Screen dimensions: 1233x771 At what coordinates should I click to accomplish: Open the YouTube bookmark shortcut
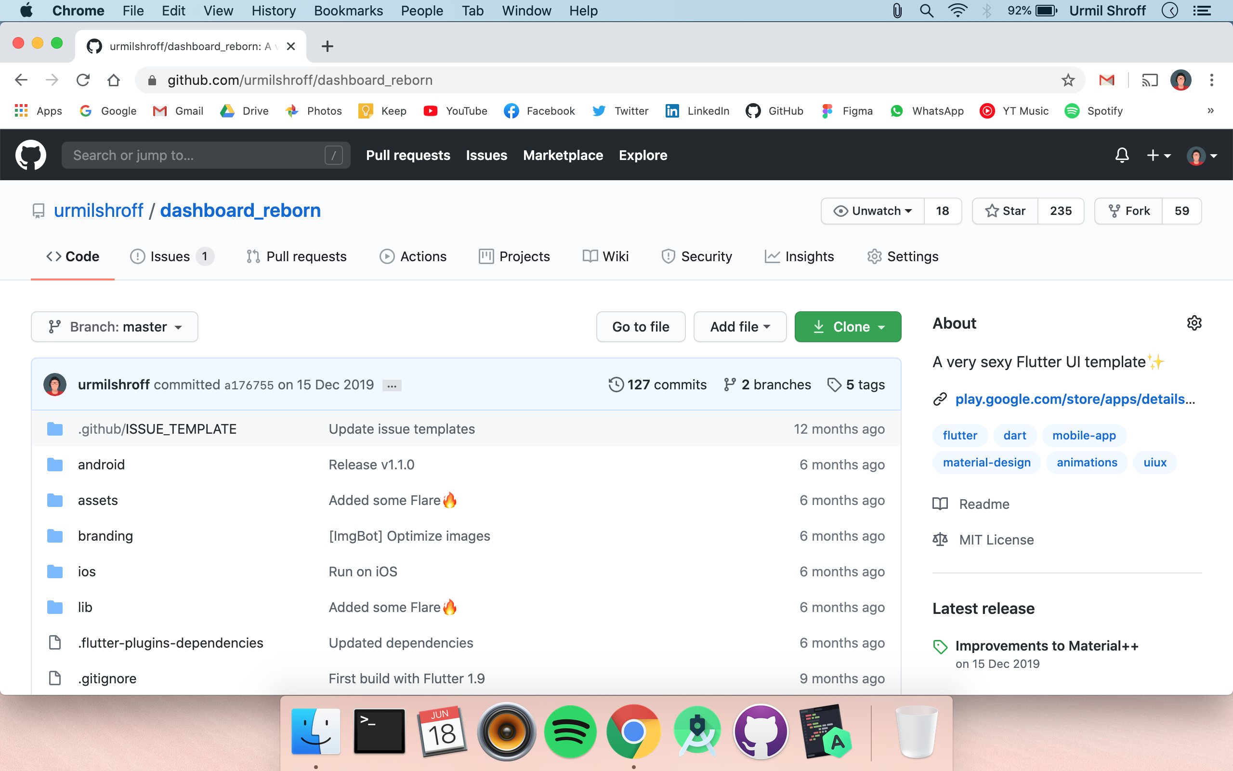coord(455,111)
